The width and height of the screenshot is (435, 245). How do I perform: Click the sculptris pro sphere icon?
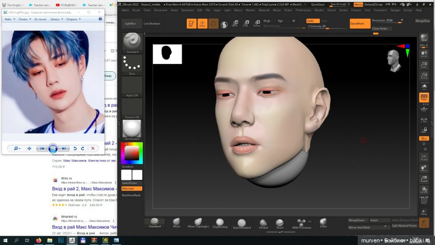224,24
